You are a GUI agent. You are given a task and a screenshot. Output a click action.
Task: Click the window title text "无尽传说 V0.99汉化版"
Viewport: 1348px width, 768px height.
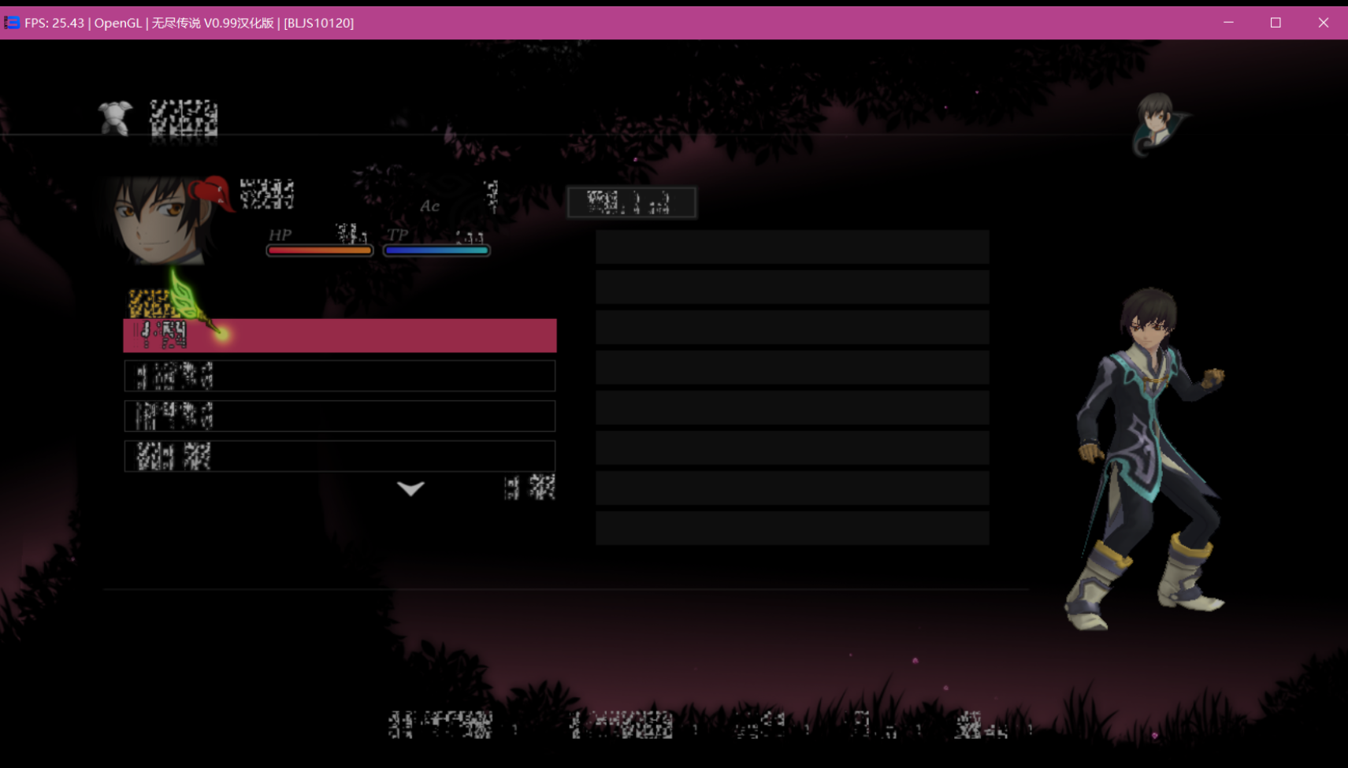pyautogui.click(x=213, y=23)
